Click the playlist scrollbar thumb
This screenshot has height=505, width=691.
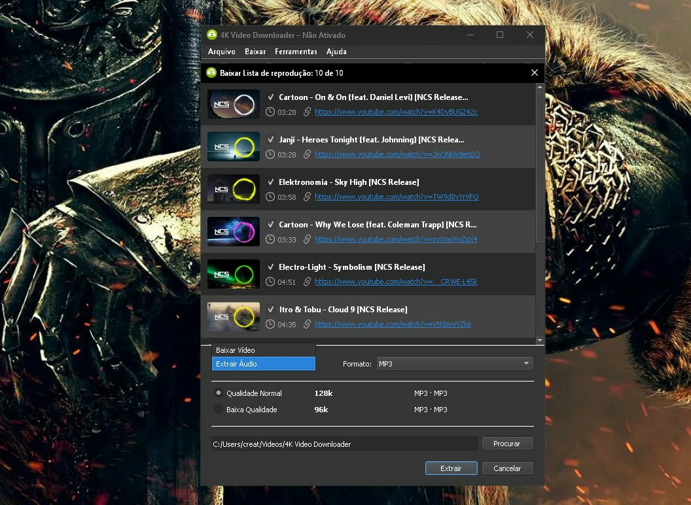click(x=540, y=167)
